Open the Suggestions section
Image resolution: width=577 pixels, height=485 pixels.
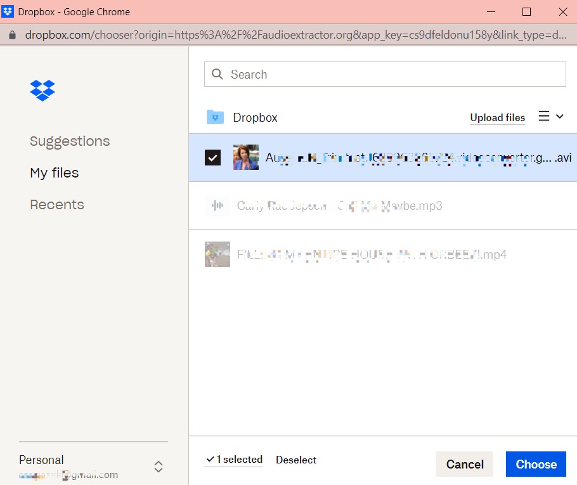(x=70, y=141)
